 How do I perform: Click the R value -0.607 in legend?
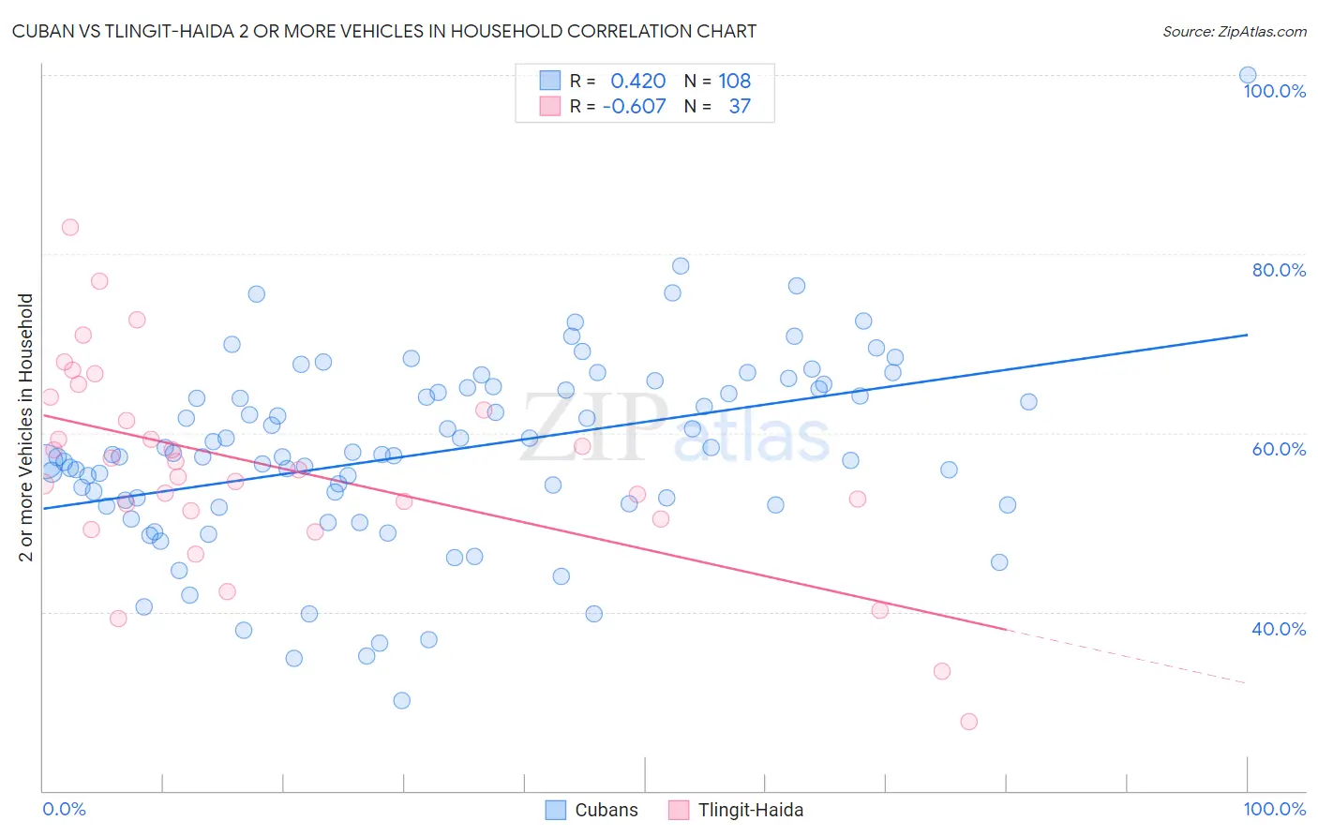(x=635, y=106)
